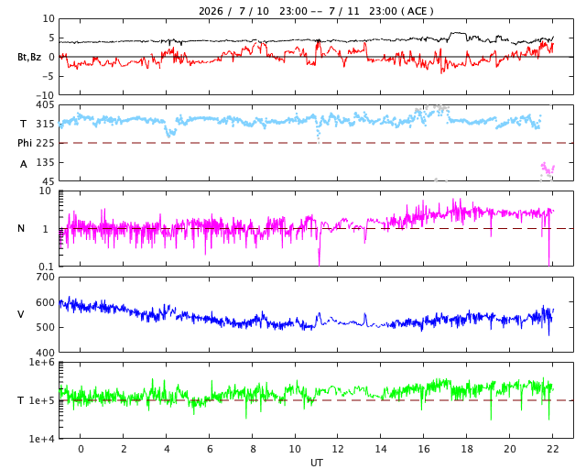Click the 135 tick on the Phi panel
This screenshot has width=586, height=469.
click(x=45, y=162)
